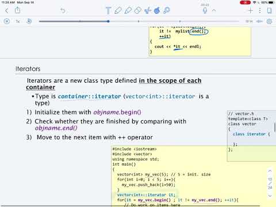Viewport: 276px width, 207px height.
Task: Tap the plus icon to add media
Action: coord(251,10)
